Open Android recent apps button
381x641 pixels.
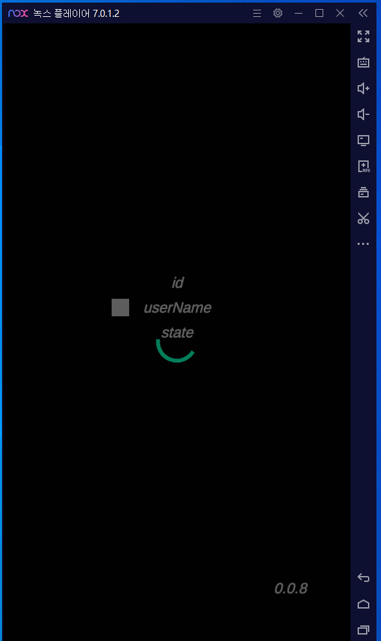[x=363, y=630]
